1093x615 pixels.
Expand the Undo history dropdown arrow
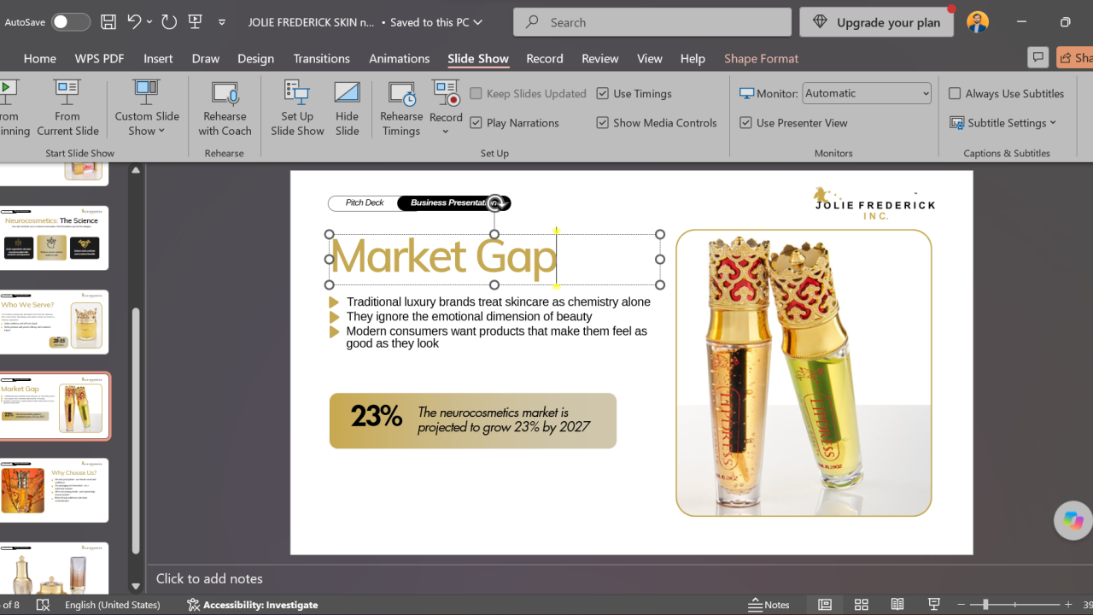tap(149, 22)
